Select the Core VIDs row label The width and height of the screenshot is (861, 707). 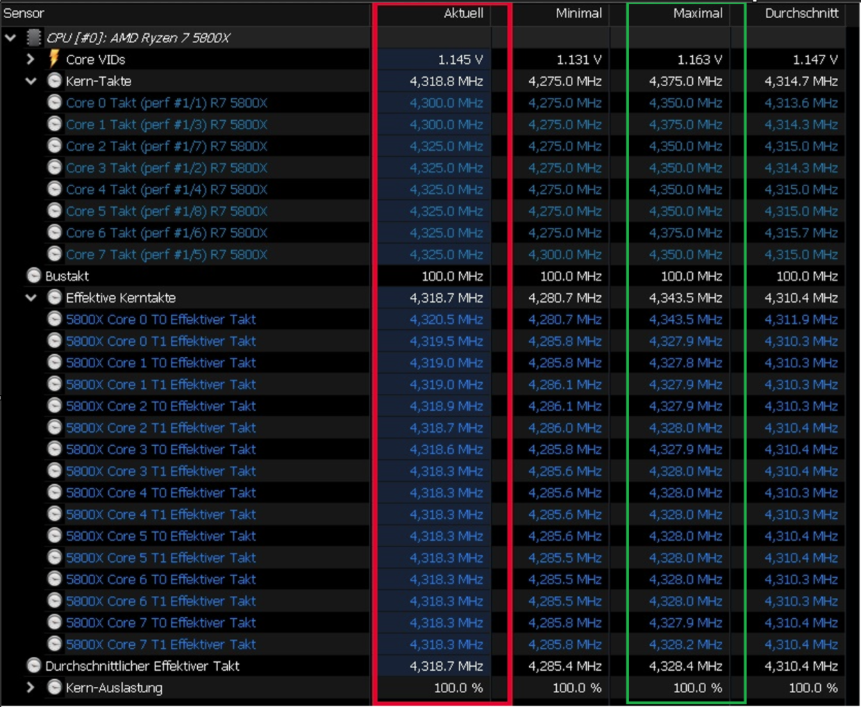click(x=96, y=60)
